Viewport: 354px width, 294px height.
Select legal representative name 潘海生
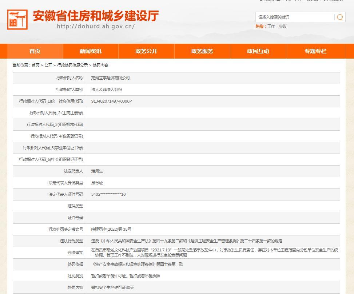pyautogui.click(x=97, y=171)
